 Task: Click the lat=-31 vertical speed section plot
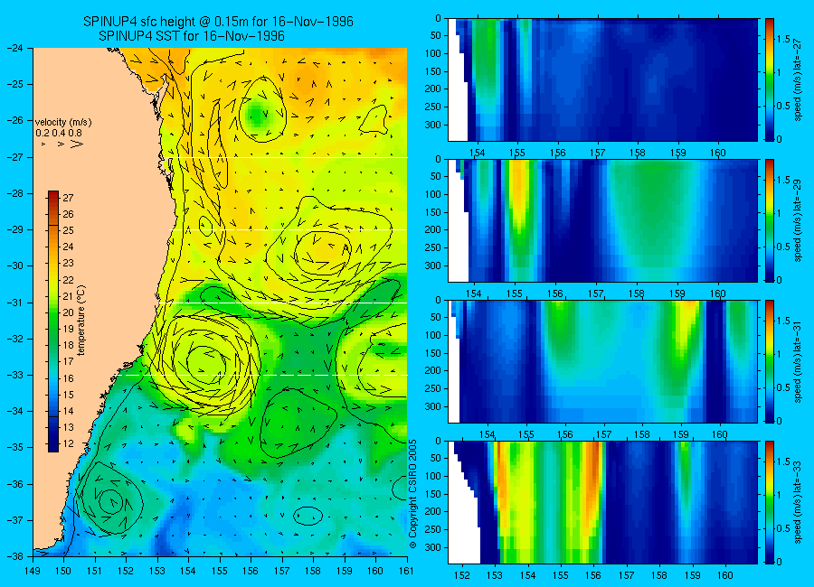pos(602,361)
